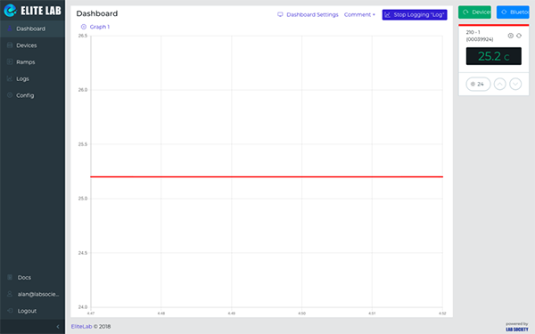The height and width of the screenshot is (334, 535).
Task: Collapse the sidebar with the chevron
Action: pos(58,327)
